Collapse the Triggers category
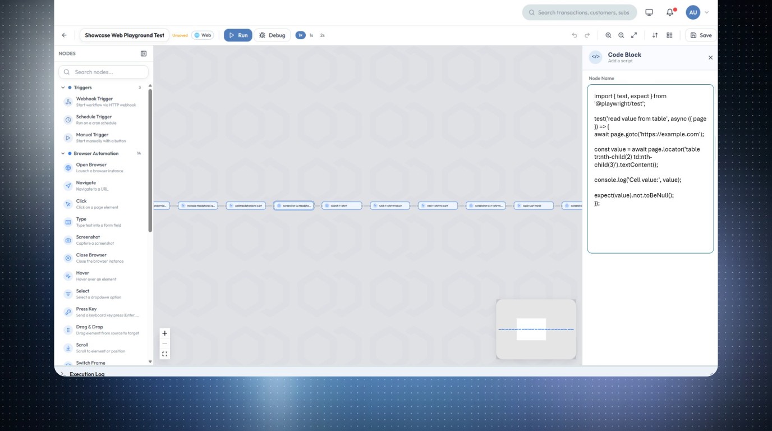This screenshot has height=431, width=772. pos(63,88)
